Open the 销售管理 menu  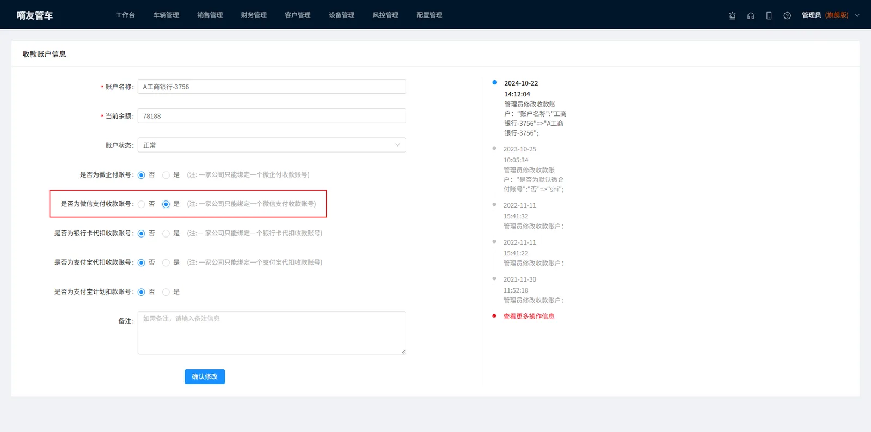click(210, 15)
